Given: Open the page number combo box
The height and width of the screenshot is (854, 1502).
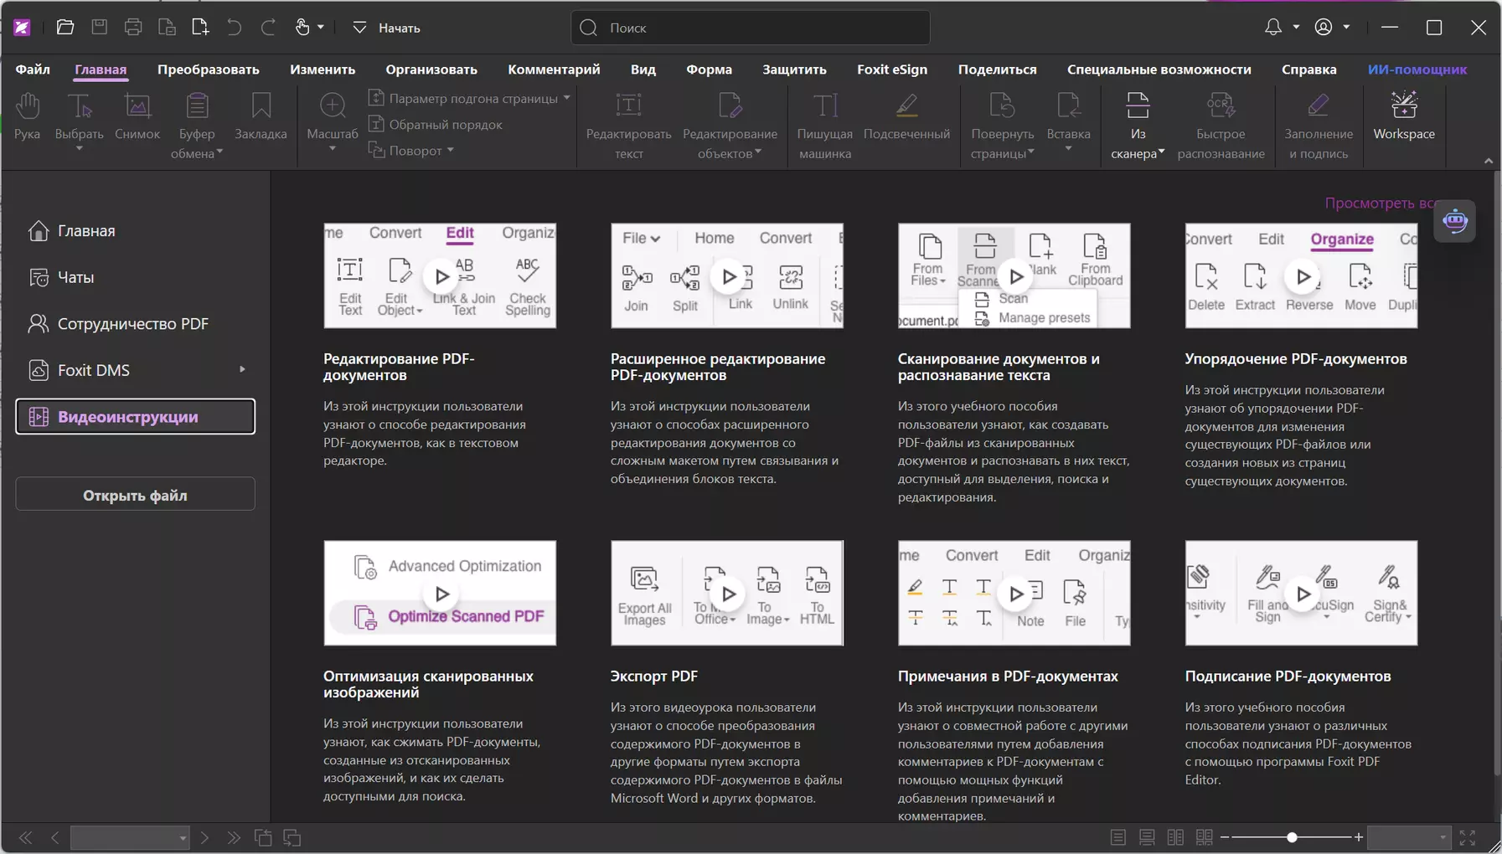Looking at the screenshot, I should [130, 837].
